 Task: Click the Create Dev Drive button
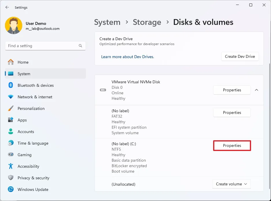pyautogui.click(x=240, y=56)
